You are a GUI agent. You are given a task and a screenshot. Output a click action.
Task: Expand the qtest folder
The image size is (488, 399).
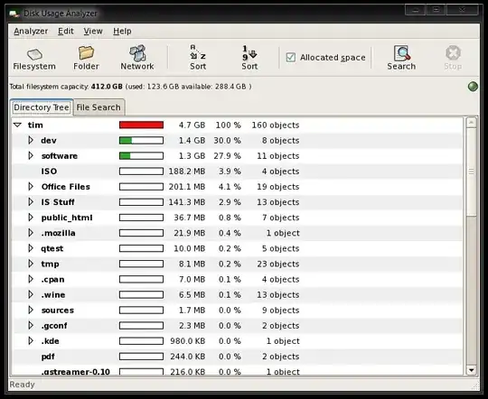pyautogui.click(x=31, y=248)
